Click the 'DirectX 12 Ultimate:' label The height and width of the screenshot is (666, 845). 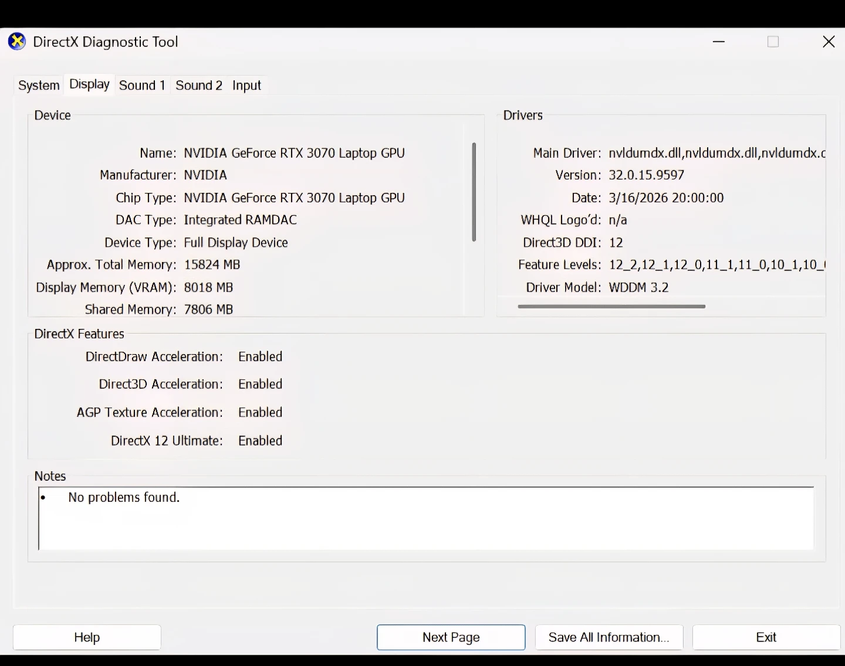point(167,441)
